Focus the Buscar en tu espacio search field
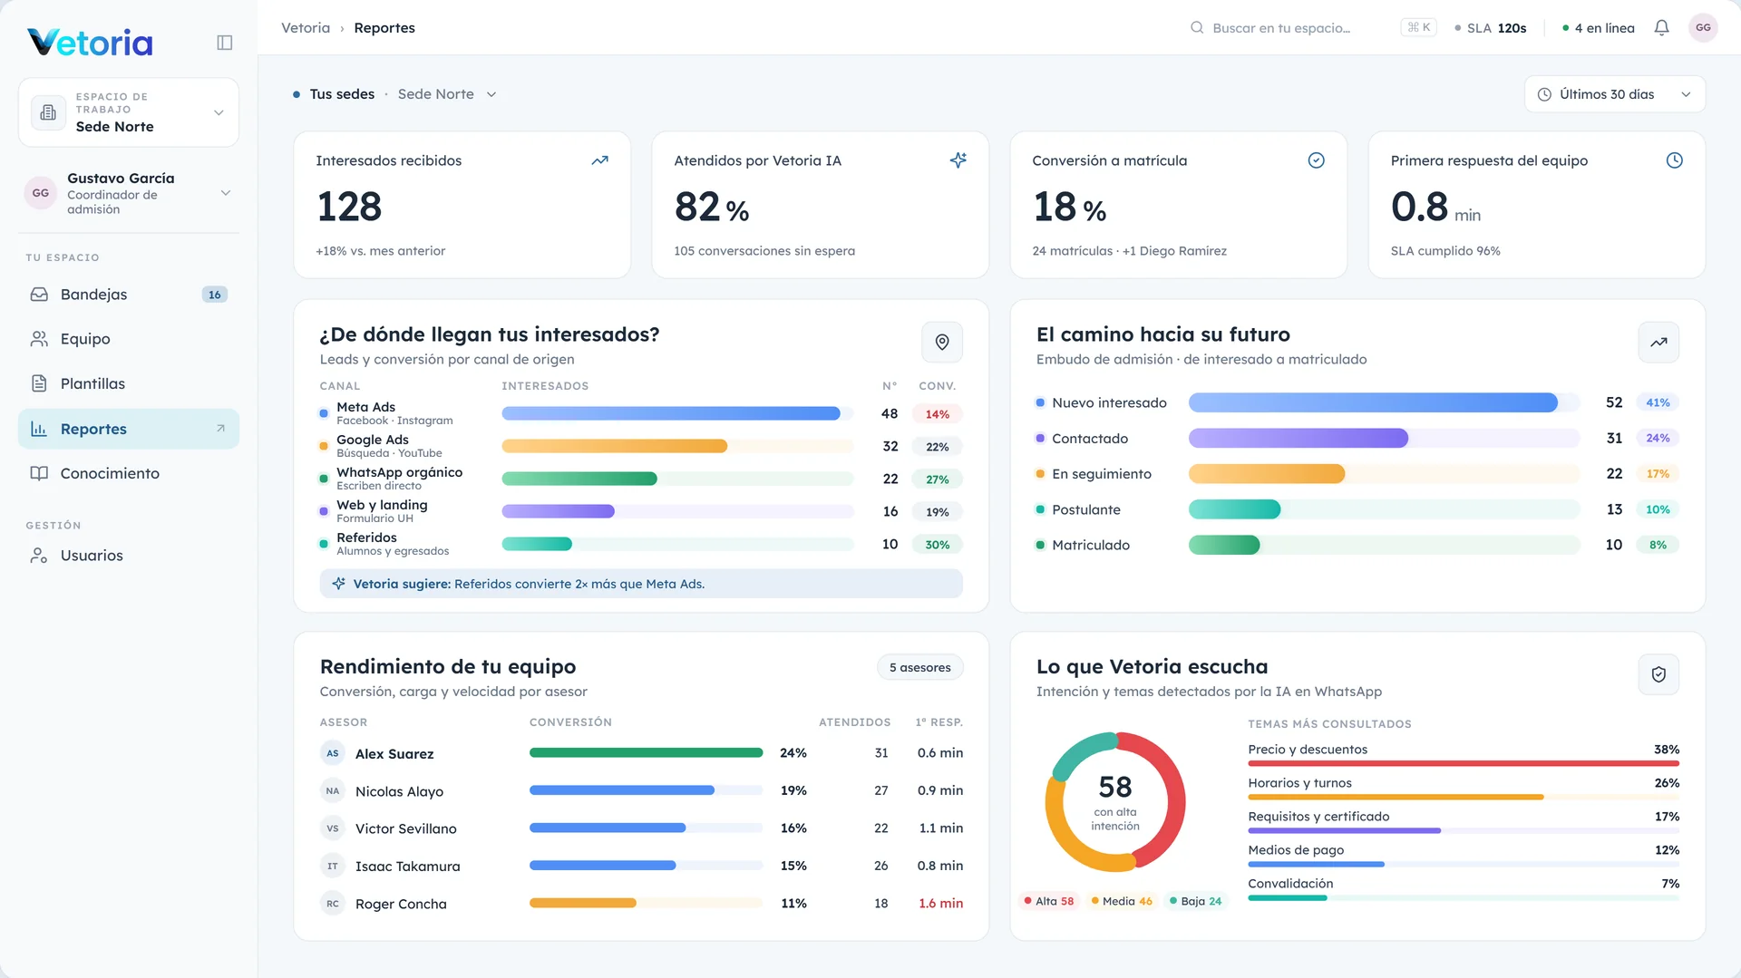The height and width of the screenshot is (978, 1741). pos(1313,28)
